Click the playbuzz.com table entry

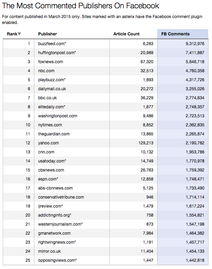coord(52,80)
